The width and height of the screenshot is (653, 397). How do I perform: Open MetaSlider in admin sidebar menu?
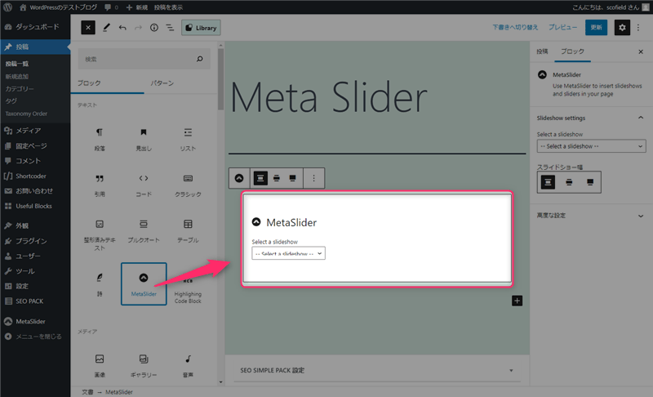(35, 321)
